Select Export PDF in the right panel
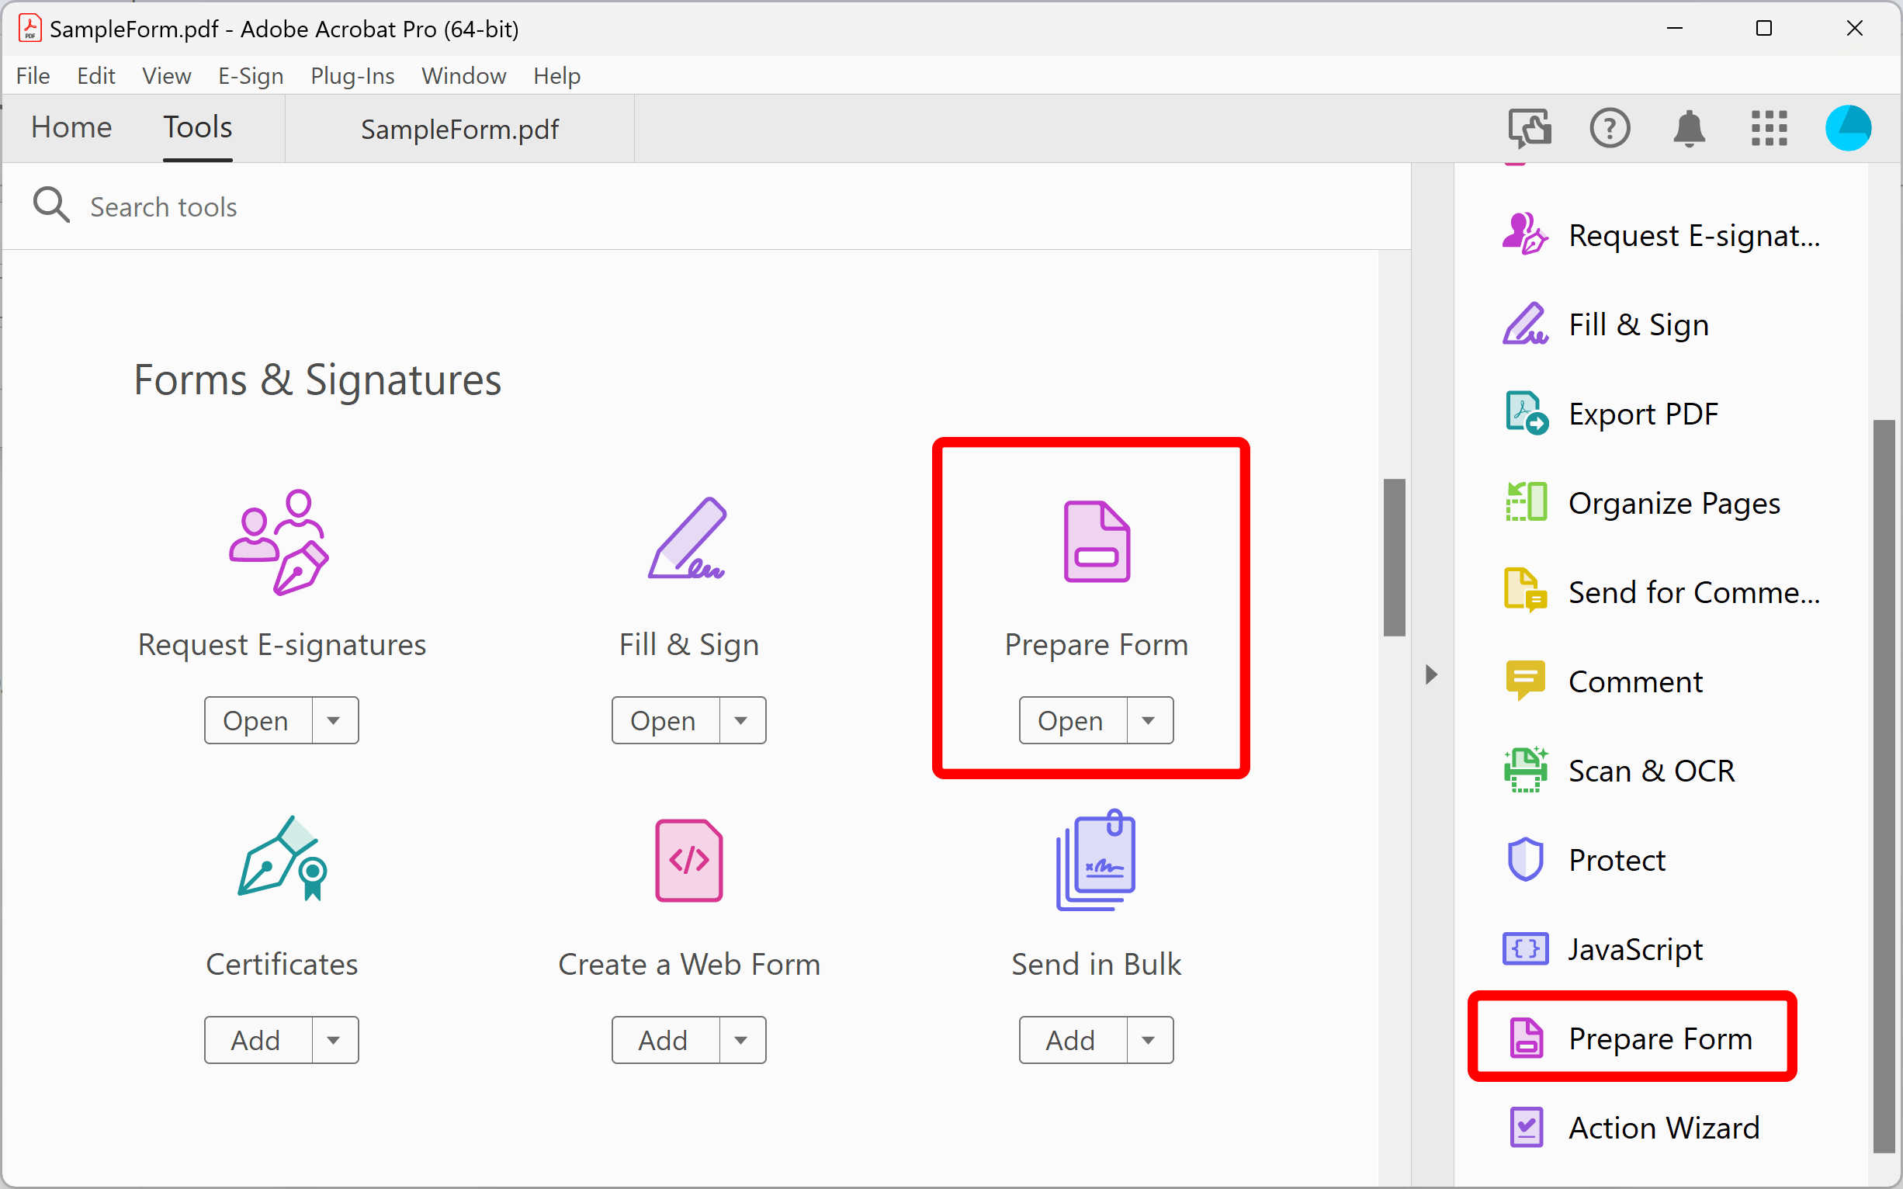 (1644, 414)
